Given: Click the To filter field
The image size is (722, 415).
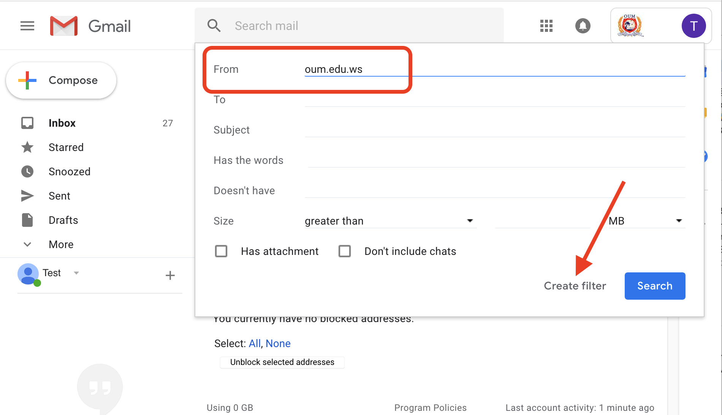Looking at the screenshot, I should click(x=495, y=99).
